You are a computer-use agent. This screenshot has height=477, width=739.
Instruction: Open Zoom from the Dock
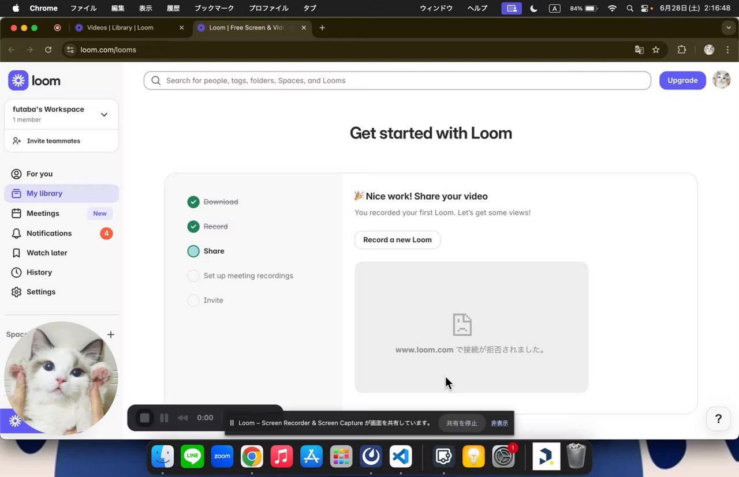222,457
